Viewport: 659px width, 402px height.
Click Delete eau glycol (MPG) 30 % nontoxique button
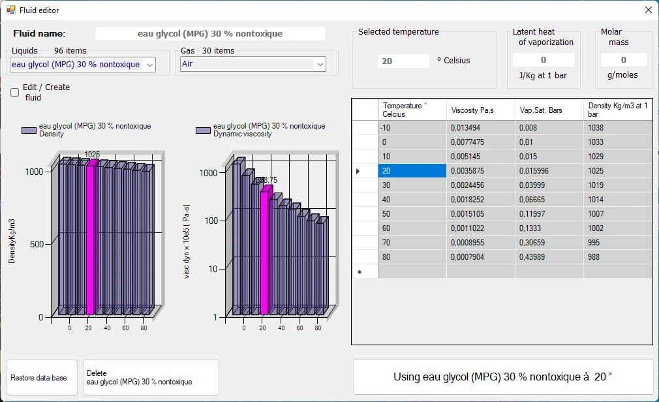151,378
